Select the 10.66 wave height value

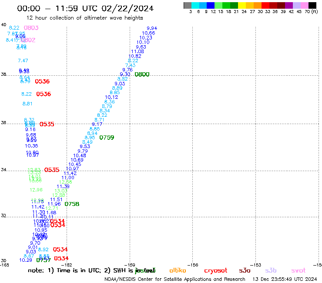pos(148,33)
